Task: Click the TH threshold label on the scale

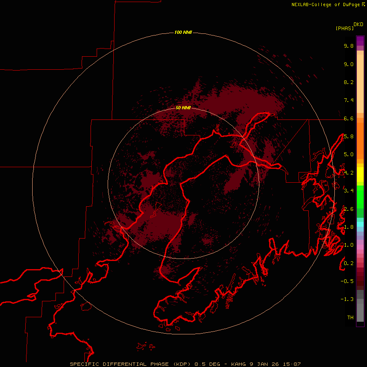Action: (x=350, y=318)
